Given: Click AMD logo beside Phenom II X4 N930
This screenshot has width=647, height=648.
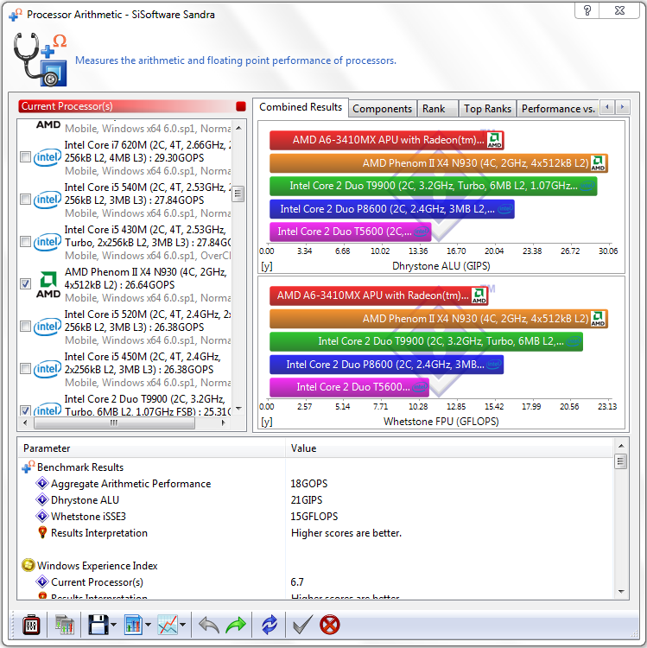Looking at the screenshot, I should [48, 284].
